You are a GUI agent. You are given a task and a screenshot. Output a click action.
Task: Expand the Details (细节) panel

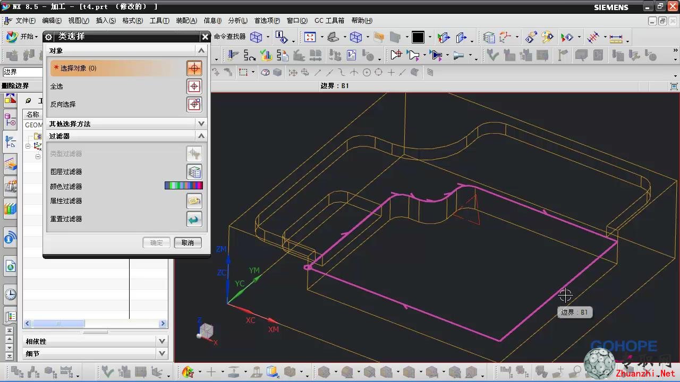(x=162, y=353)
